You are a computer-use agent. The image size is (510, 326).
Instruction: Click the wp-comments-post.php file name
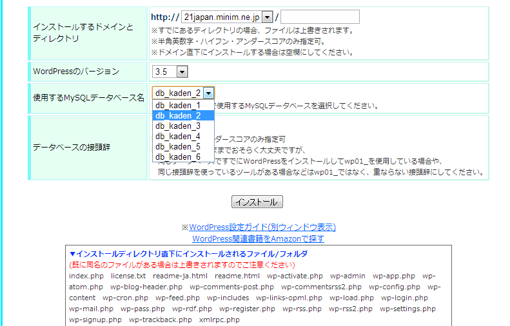coord(232,287)
